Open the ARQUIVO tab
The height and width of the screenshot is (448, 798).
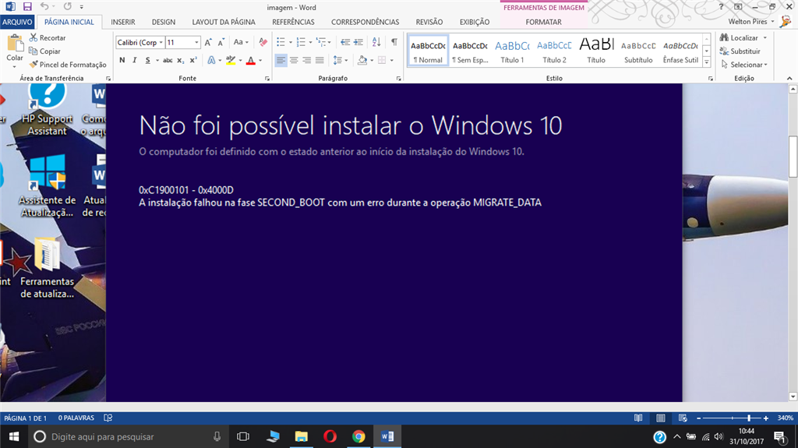click(17, 22)
